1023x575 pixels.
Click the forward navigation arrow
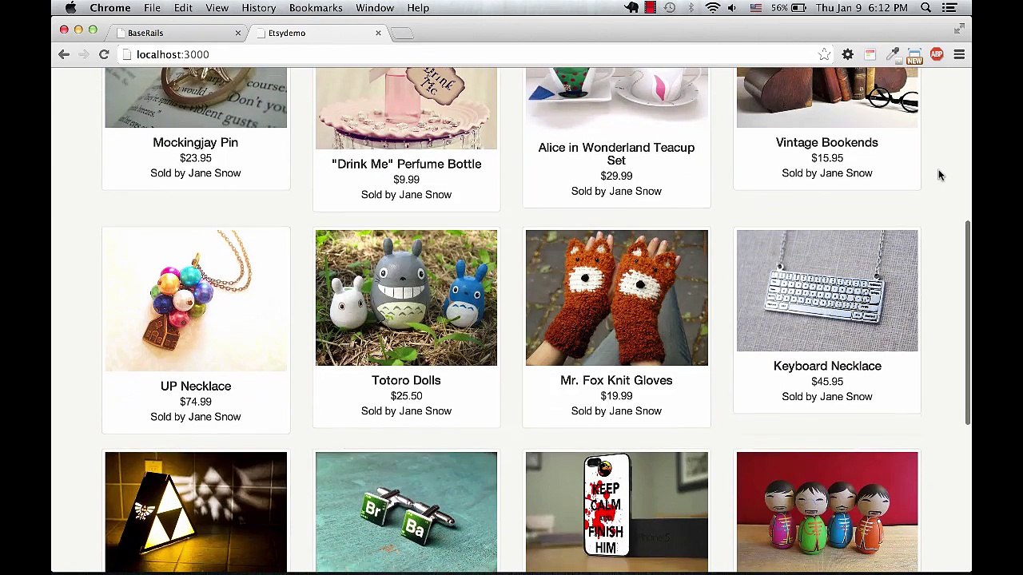[83, 54]
